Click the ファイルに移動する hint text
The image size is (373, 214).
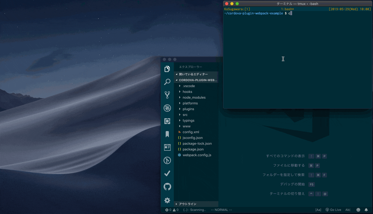(289, 165)
